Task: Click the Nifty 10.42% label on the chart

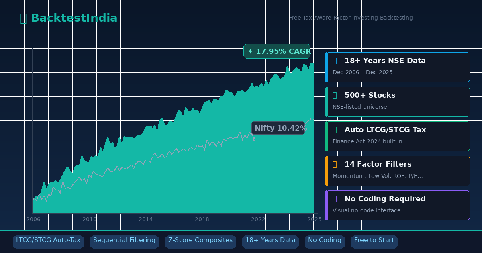Action: pyautogui.click(x=279, y=128)
